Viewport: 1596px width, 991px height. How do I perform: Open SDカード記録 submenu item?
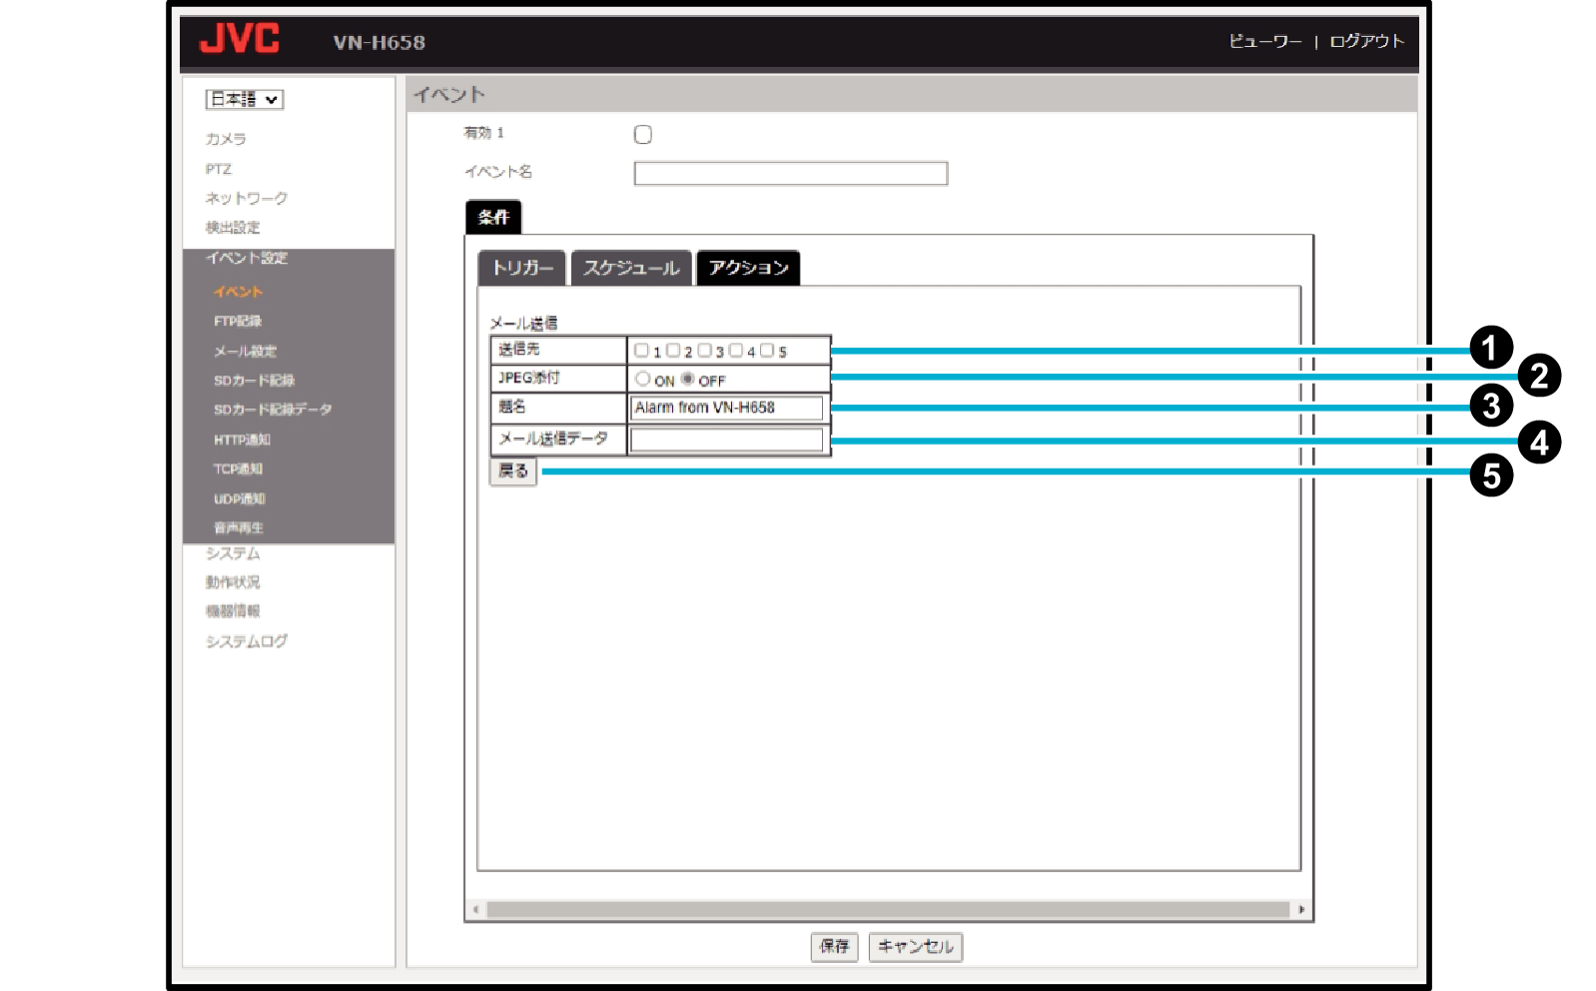click(x=254, y=381)
